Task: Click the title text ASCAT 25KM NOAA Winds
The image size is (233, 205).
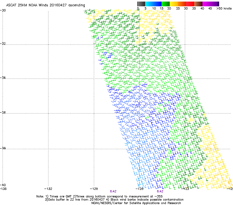Action: 27,5
